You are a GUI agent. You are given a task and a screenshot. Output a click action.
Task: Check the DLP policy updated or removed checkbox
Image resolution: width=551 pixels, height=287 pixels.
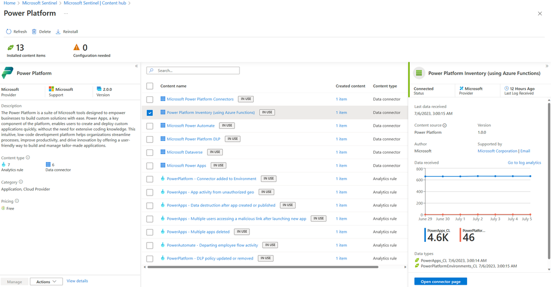149,258
